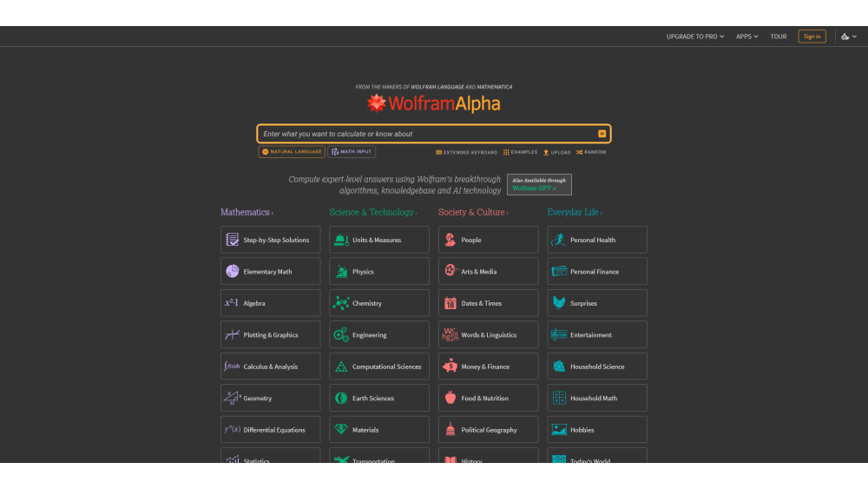Select Natural Language input mode
Viewport: 868px width, 489px height.
click(292, 152)
